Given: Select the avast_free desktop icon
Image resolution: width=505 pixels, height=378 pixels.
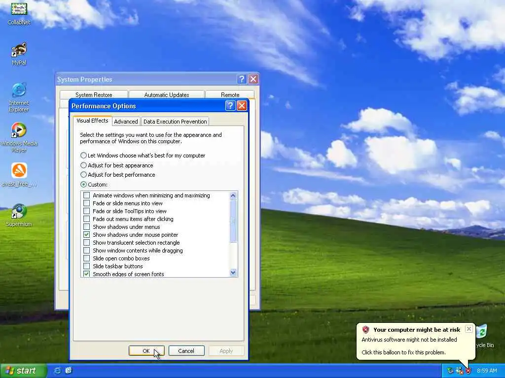Looking at the screenshot, I should coord(19,175).
